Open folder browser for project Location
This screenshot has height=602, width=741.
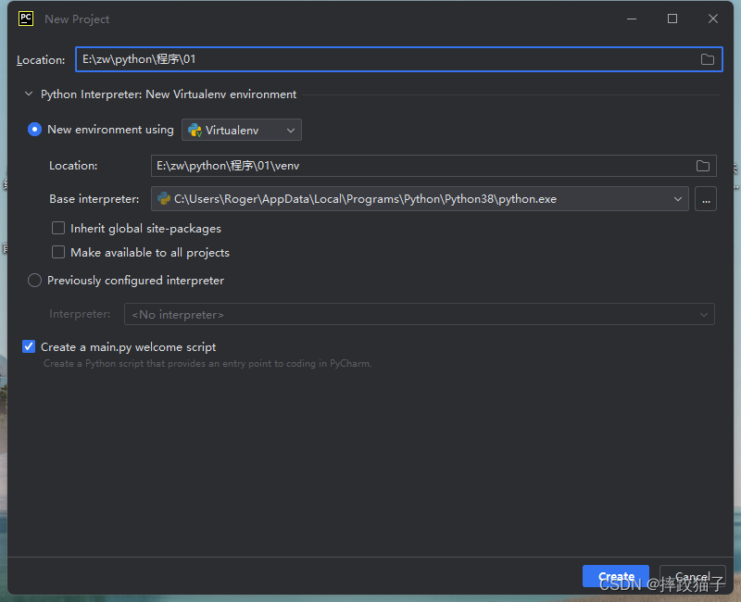click(x=707, y=59)
